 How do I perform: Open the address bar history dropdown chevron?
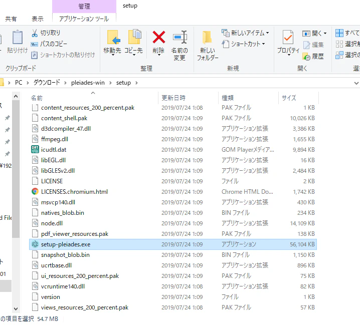[x=356, y=83]
